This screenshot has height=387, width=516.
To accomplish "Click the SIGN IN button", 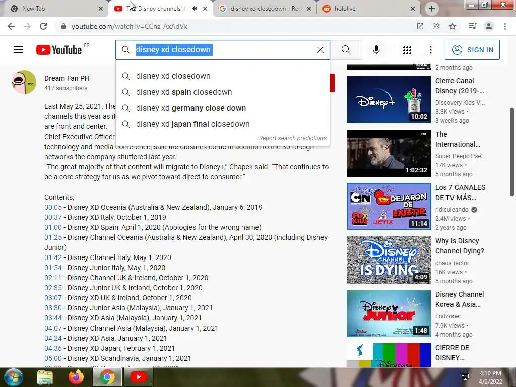I will [472, 50].
